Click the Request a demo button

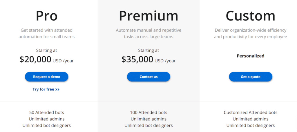(x=46, y=77)
